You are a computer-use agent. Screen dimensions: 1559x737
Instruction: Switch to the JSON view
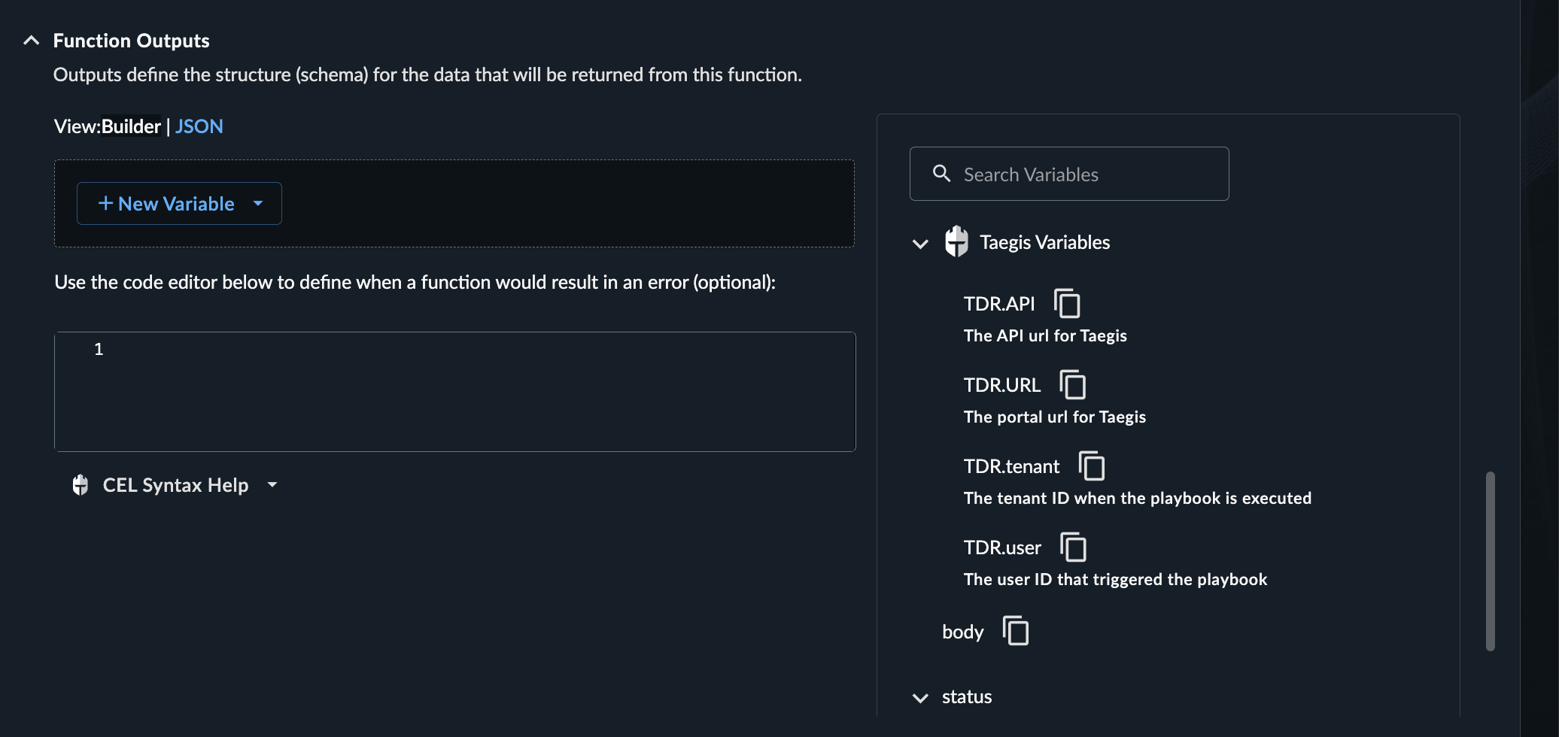click(199, 126)
